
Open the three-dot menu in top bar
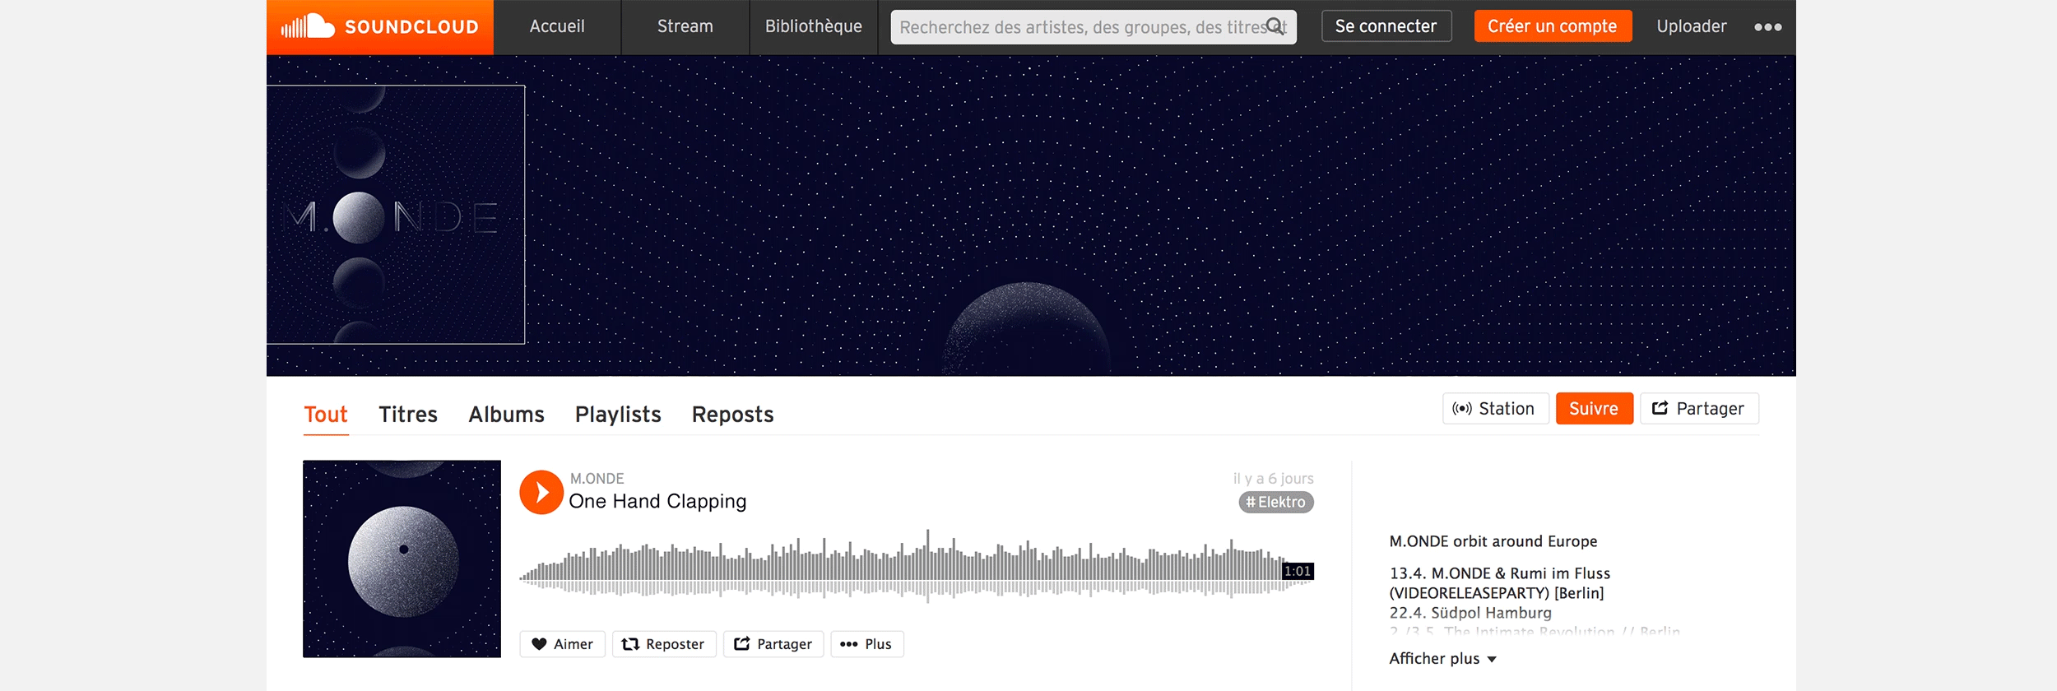(1767, 27)
